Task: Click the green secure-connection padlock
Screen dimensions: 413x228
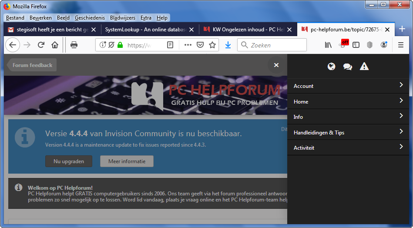Action: [x=120, y=45]
